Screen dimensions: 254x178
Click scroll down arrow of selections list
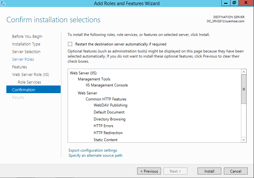[x=244, y=140]
